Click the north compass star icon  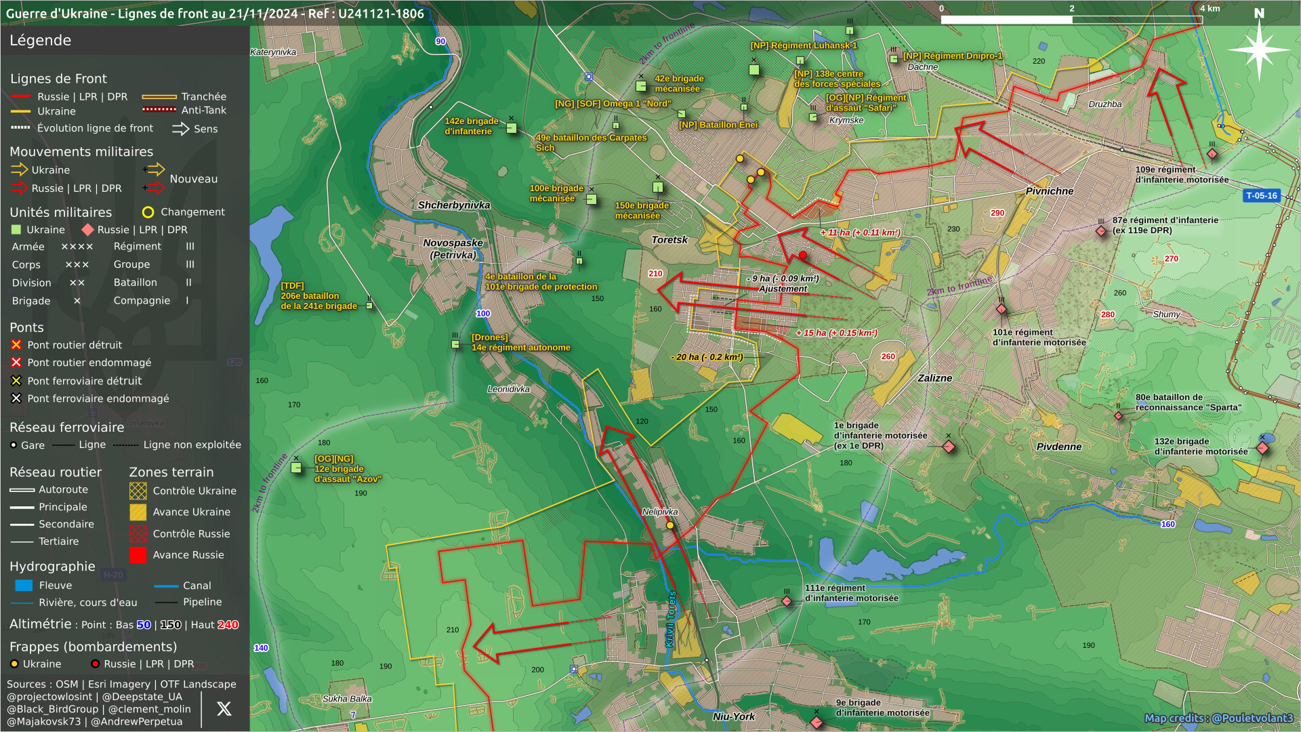[x=1258, y=49]
